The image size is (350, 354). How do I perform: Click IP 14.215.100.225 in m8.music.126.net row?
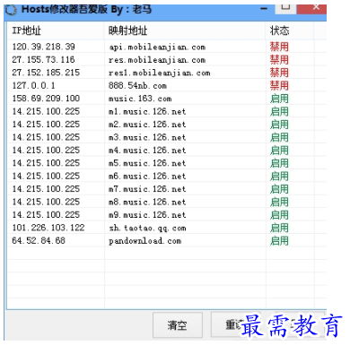coord(46,202)
